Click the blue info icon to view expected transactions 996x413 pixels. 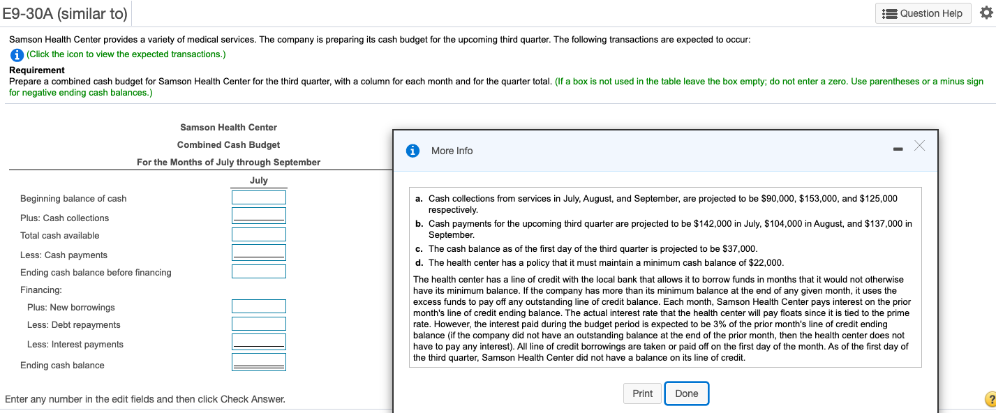click(x=17, y=54)
